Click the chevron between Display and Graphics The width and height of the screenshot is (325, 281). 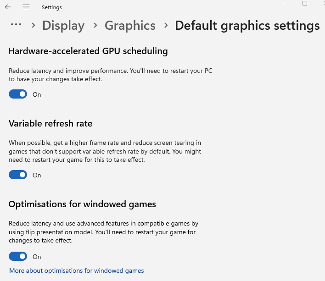click(95, 26)
